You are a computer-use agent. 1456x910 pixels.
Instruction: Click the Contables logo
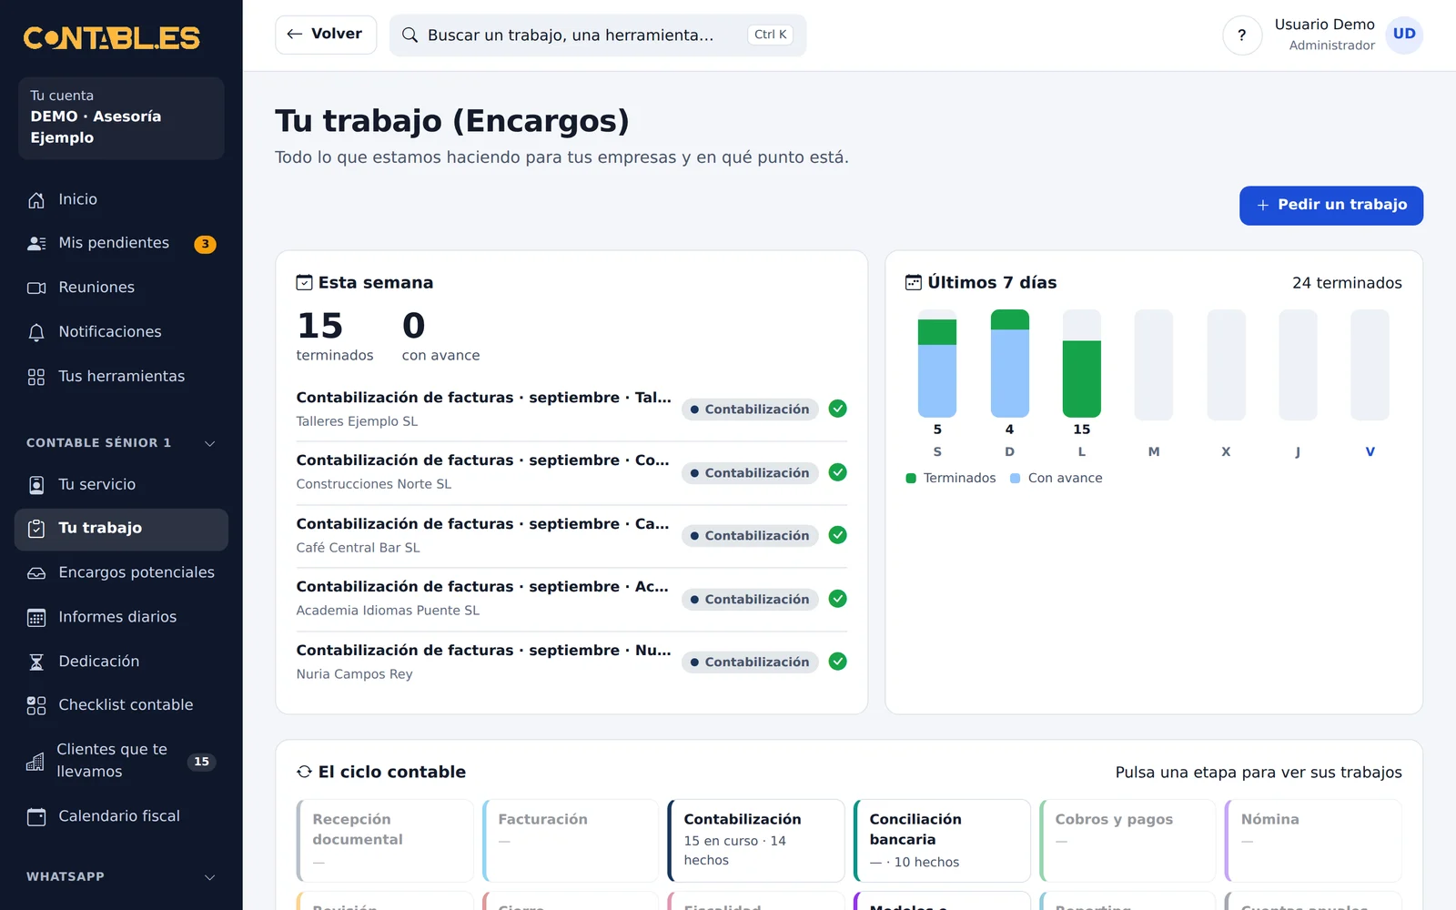click(x=112, y=38)
